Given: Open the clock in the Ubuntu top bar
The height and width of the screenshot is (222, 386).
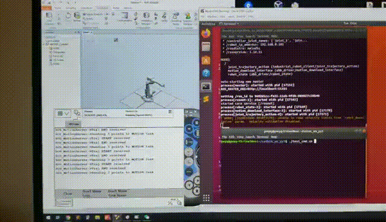Looking at the screenshot, I should (350, 24).
